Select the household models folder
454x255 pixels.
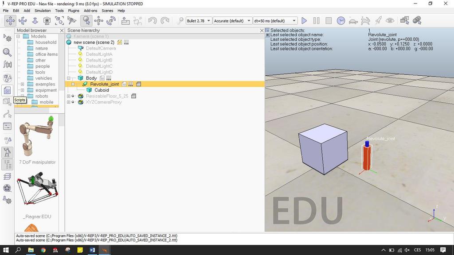click(x=46, y=42)
